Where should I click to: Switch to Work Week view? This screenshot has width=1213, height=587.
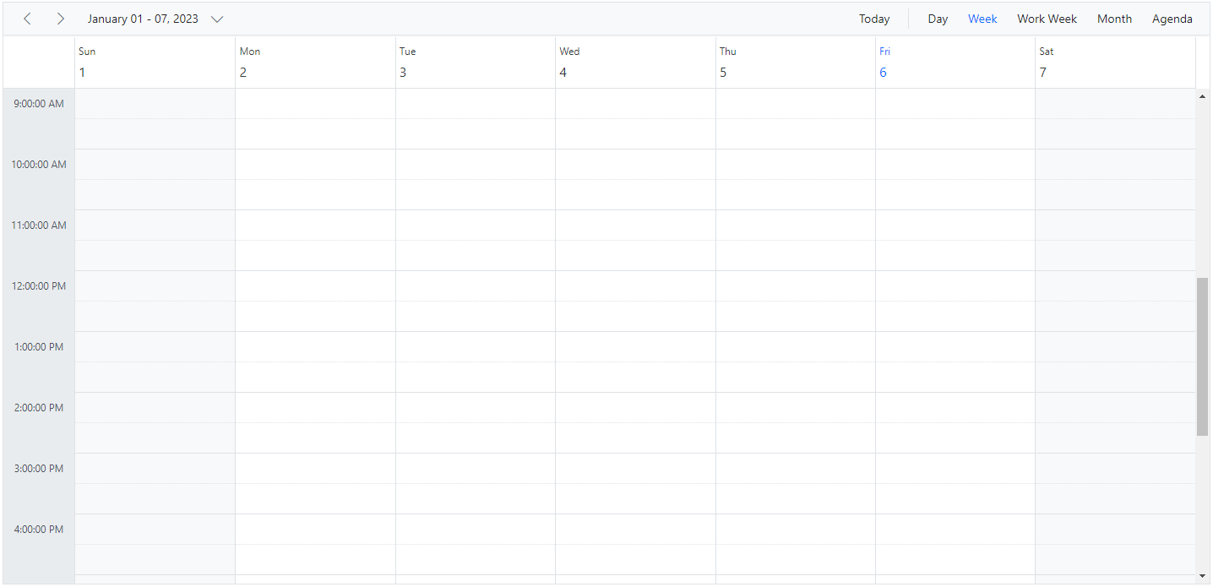(1047, 19)
